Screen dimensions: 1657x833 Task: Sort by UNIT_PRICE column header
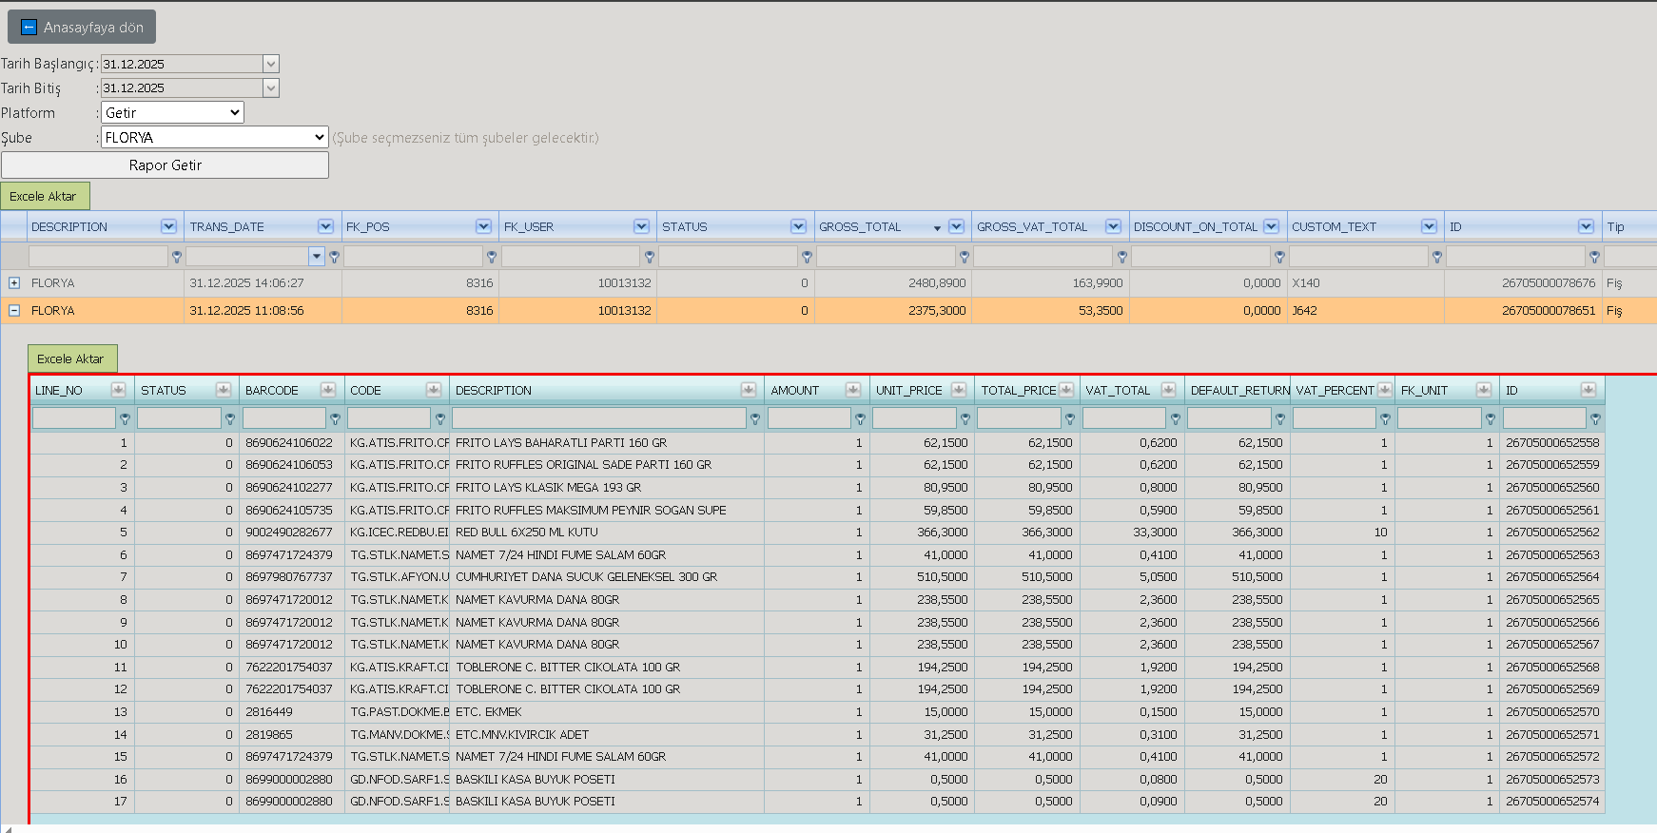click(x=908, y=390)
